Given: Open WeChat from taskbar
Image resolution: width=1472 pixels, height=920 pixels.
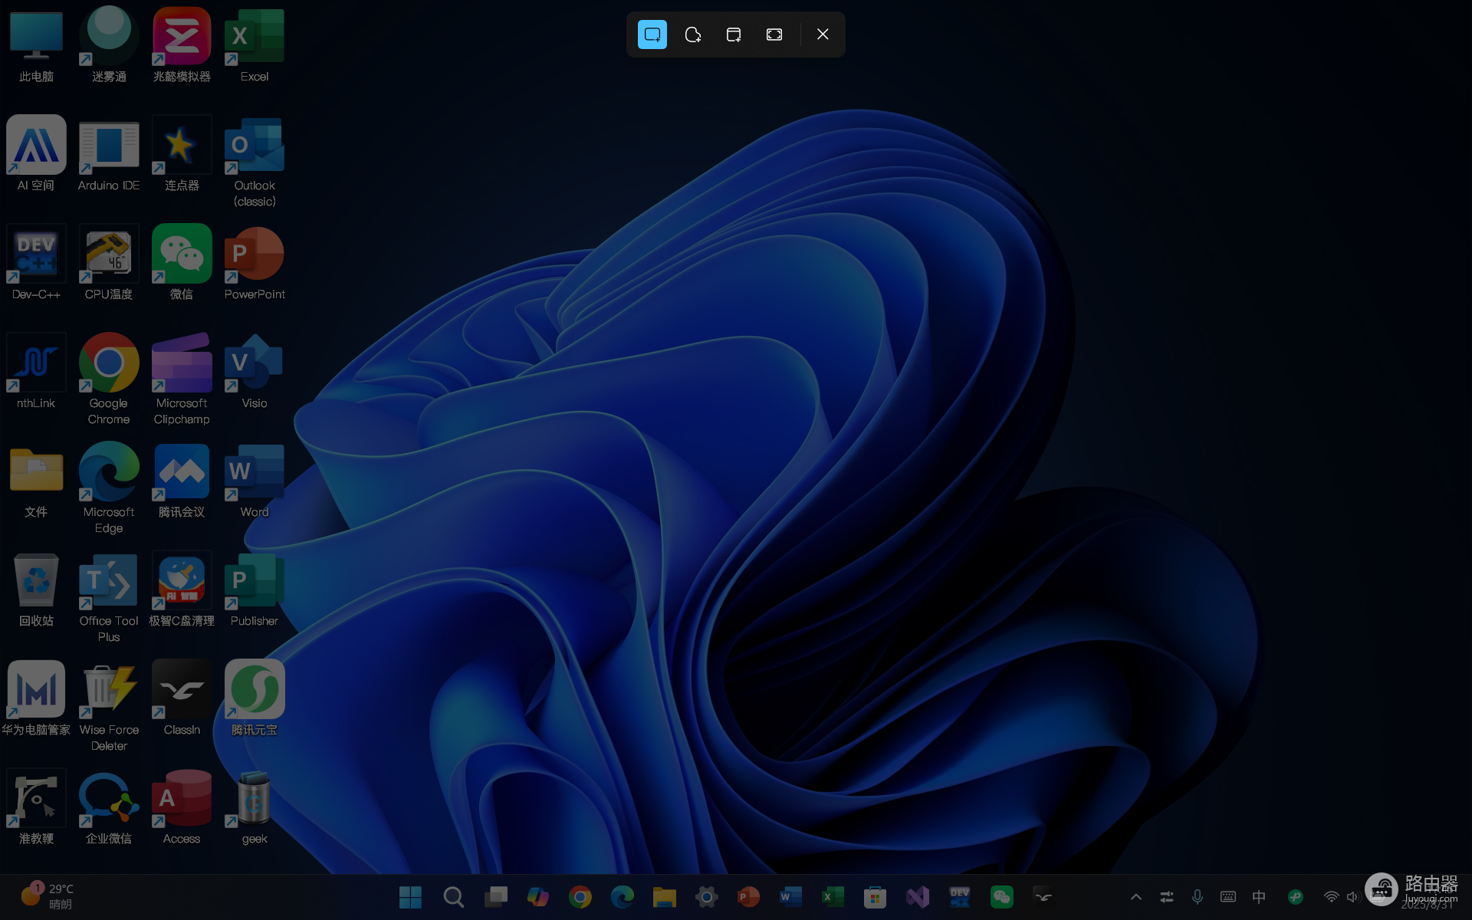Looking at the screenshot, I should tap(1001, 896).
